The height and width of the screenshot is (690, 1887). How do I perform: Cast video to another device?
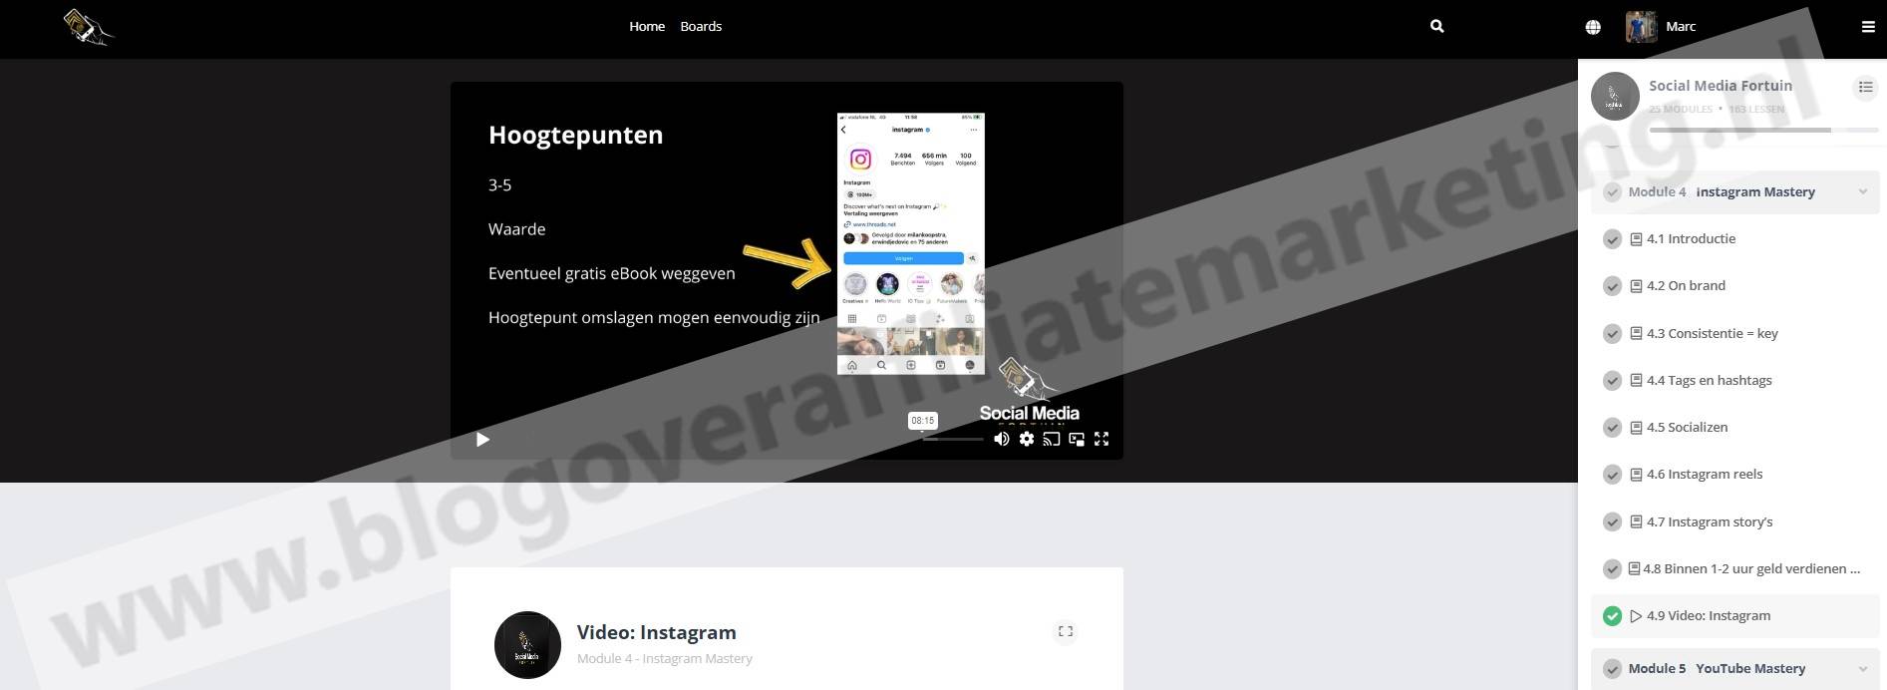pyautogui.click(x=1051, y=439)
